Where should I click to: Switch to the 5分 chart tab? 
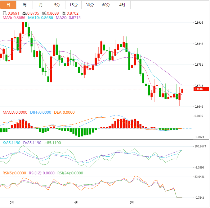[57, 5]
